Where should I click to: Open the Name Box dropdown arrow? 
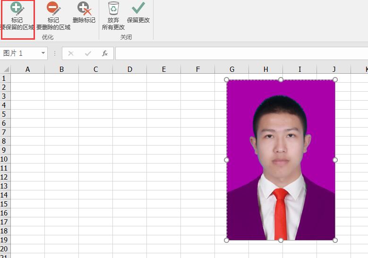(43, 53)
